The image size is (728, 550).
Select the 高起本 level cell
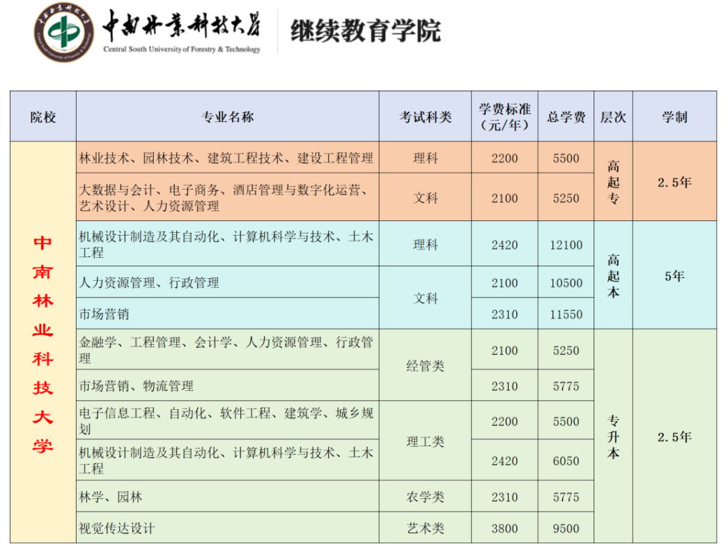pyautogui.click(x=613, y=275)
